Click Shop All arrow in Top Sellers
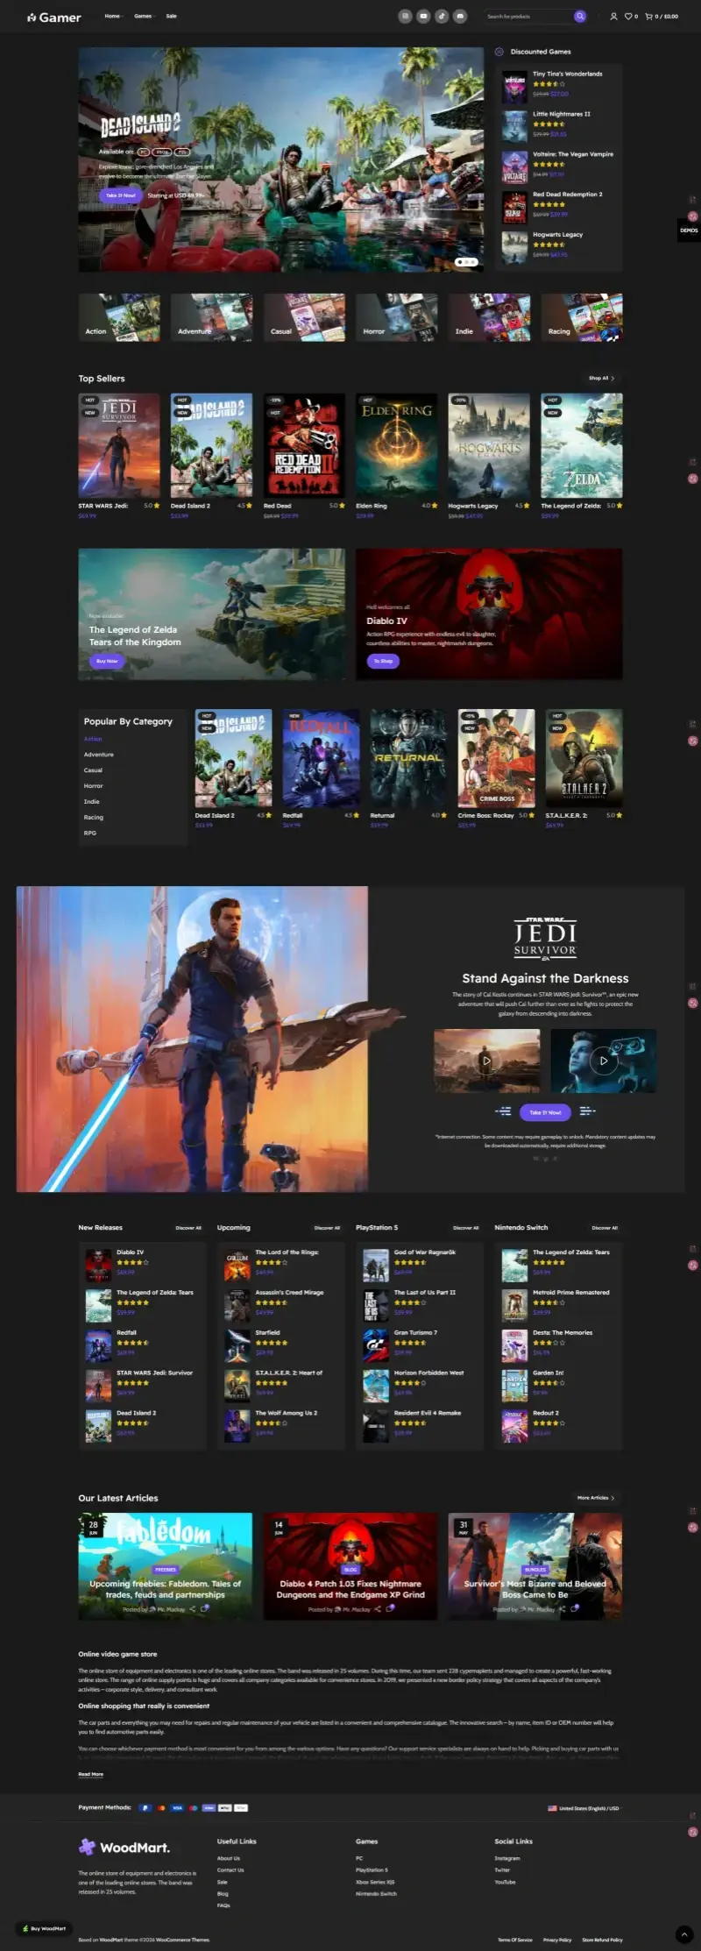Image resolution: width=701 pixels, height=1951 pixels. click(602, 379)
